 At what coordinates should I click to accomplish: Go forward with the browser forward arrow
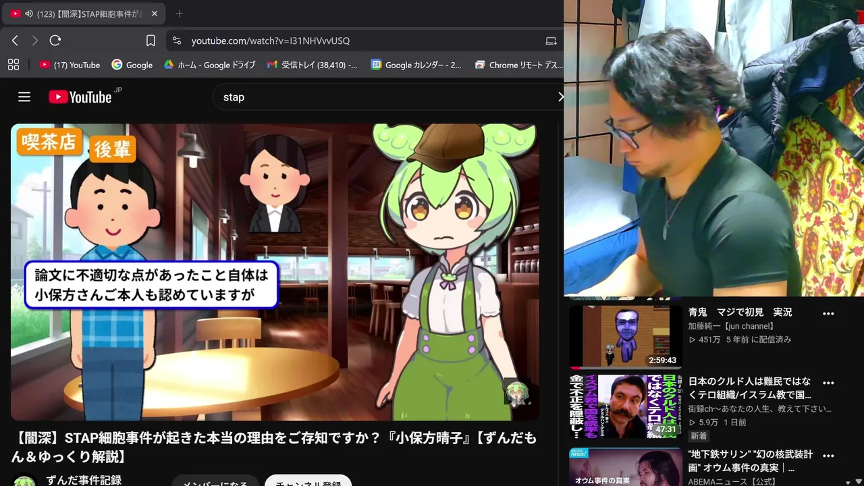coord(35,40)
